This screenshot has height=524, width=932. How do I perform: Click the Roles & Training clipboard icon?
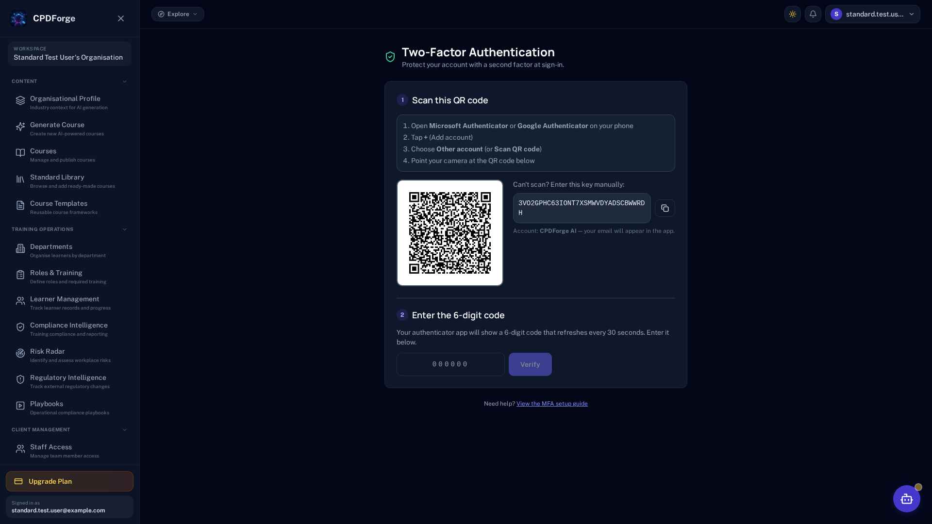[20, 275]
